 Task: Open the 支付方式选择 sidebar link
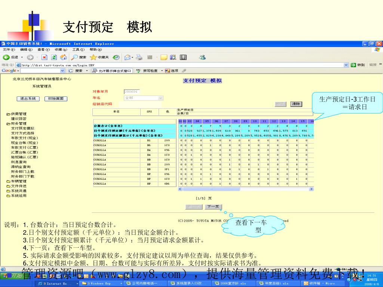point(22,133)
